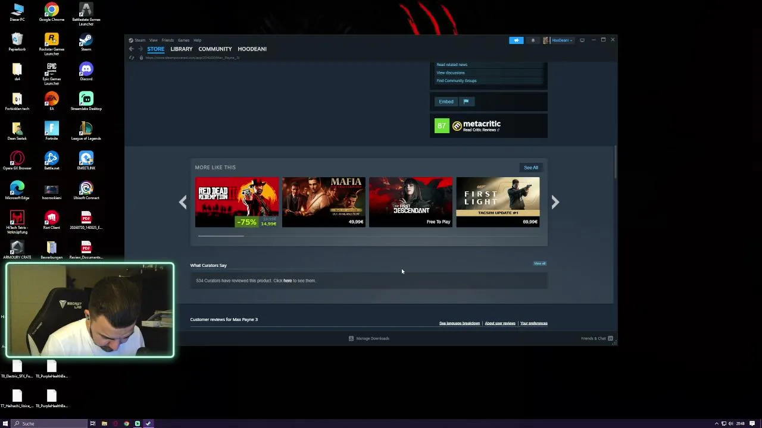
Task: Open Find Community Groups link
Action: [457, 81]
